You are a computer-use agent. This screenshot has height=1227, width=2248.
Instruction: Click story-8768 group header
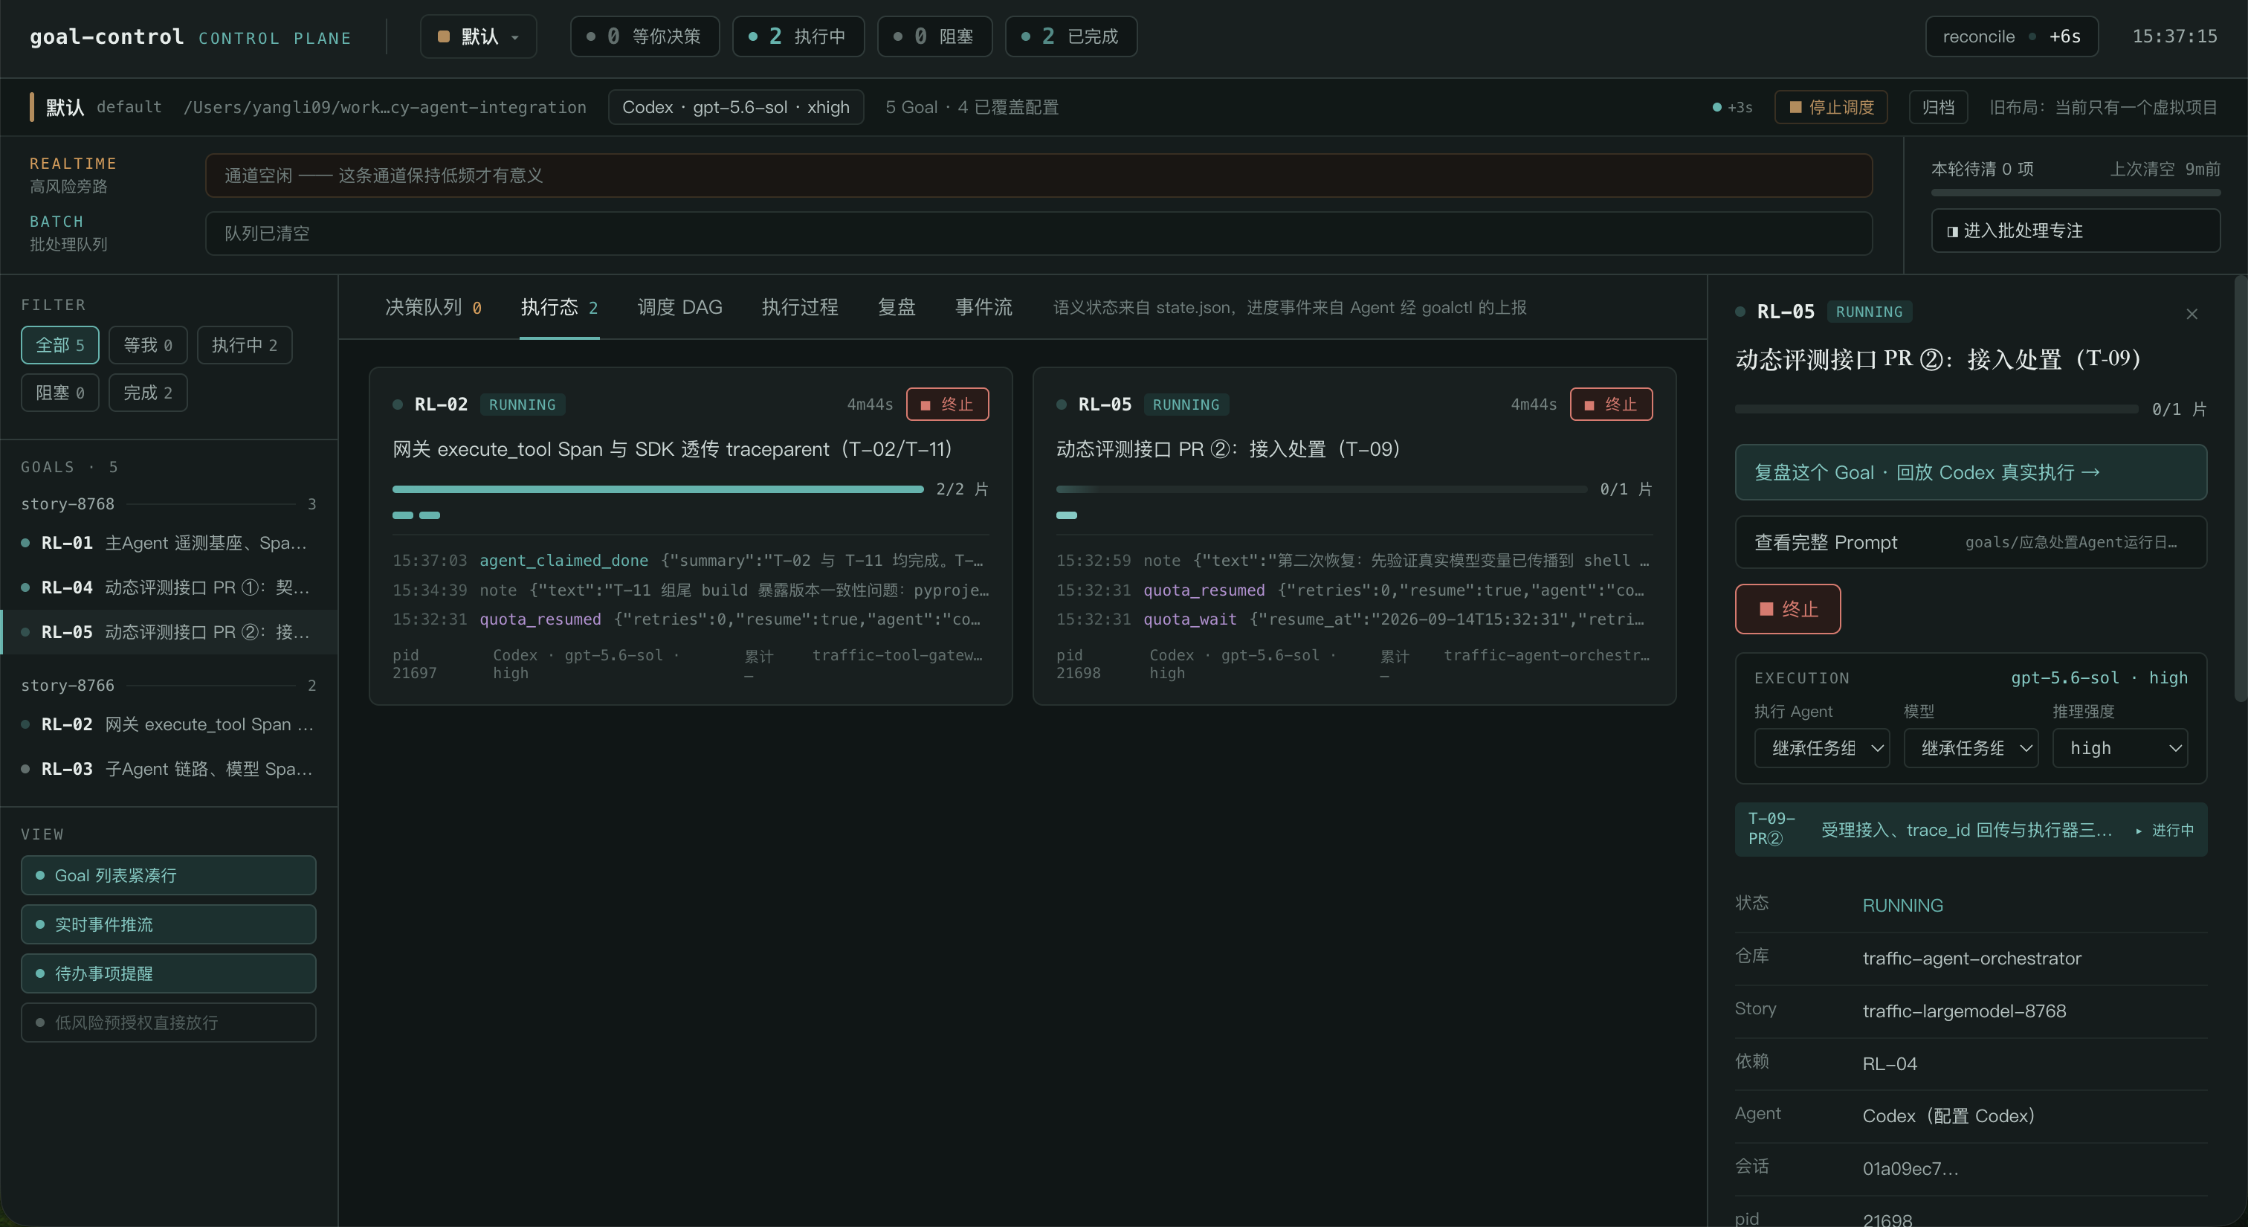[x=169, y=503]
